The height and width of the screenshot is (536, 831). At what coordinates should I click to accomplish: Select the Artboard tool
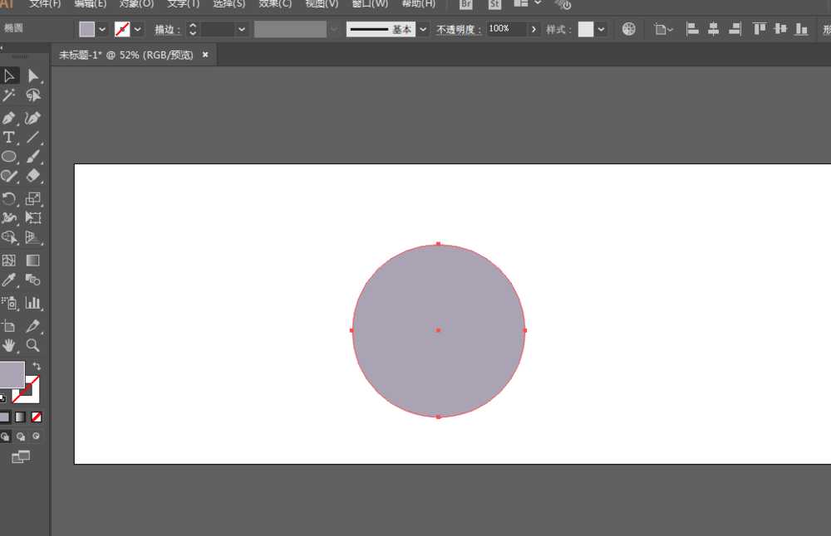coord(9,326)
